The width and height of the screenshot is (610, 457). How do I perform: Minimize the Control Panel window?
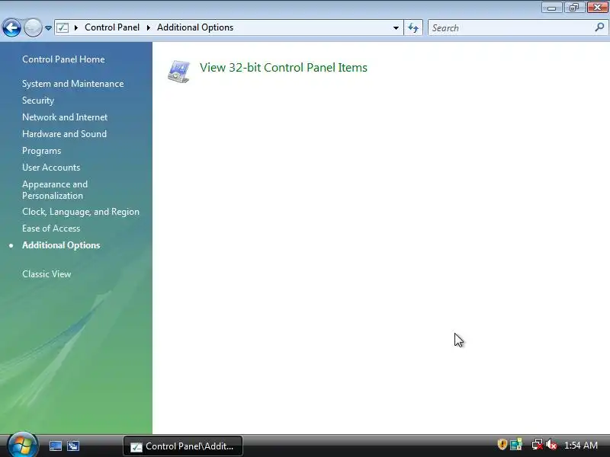[551, 8]
